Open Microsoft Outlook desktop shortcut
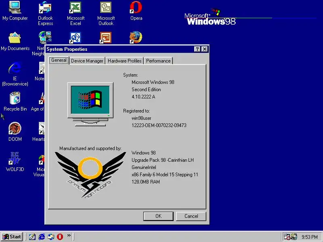 106,13
